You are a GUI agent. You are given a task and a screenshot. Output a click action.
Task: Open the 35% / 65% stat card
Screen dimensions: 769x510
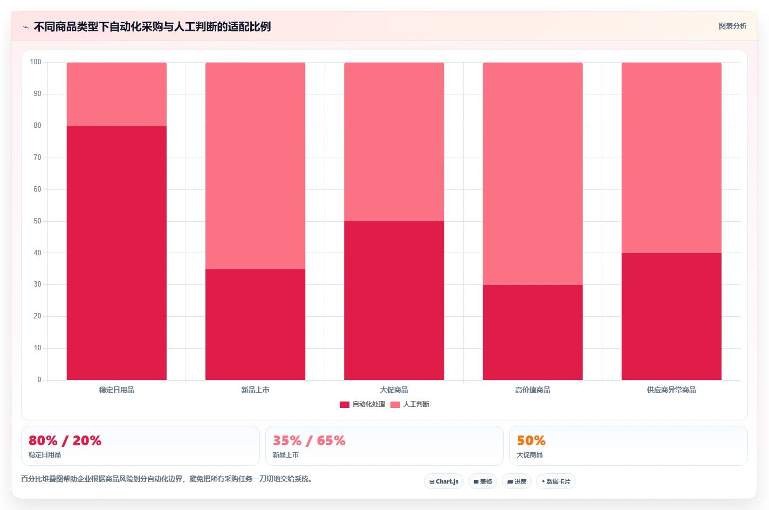(x=384, y=446)
